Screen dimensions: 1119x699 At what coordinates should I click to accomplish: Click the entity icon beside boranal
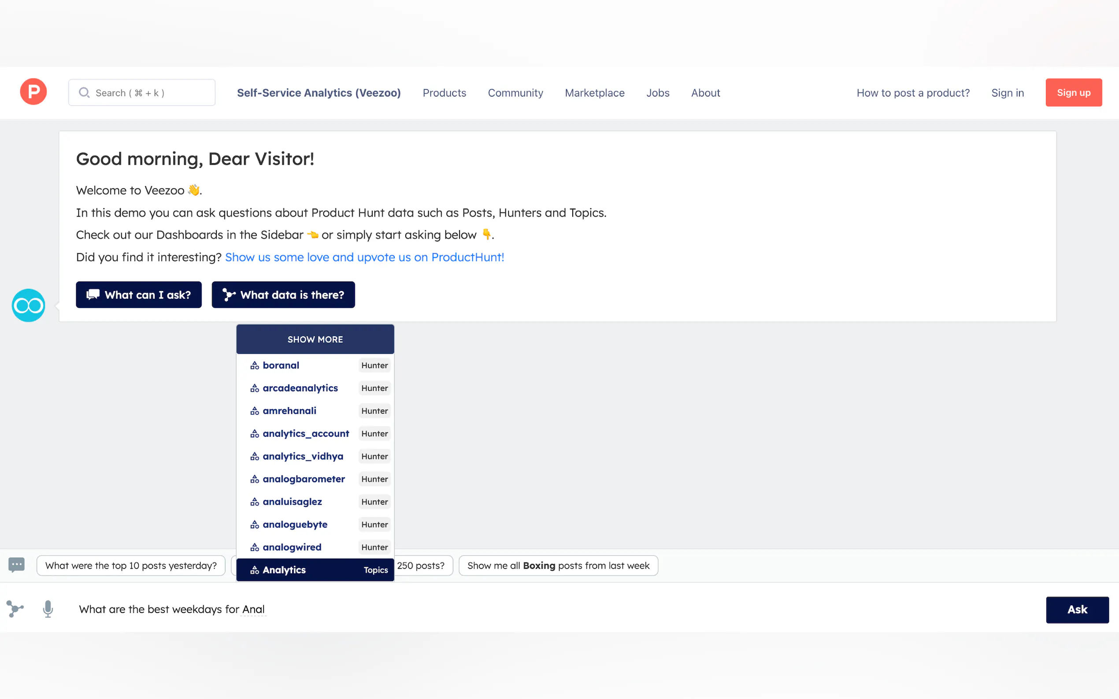(255, 365)
